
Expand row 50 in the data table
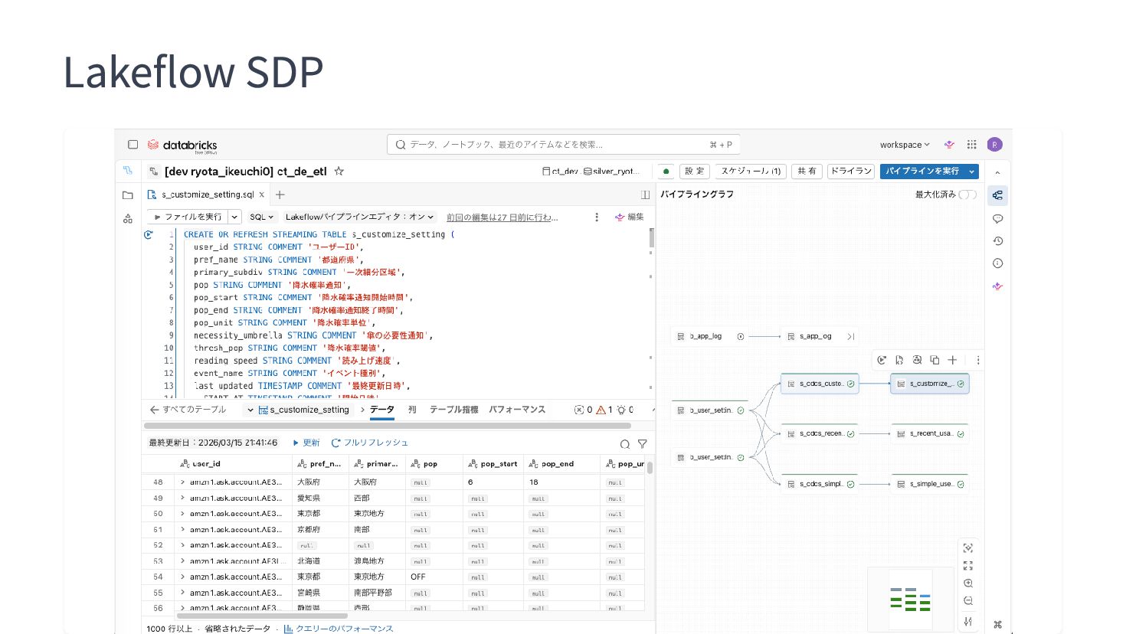[x=182, y=514]
